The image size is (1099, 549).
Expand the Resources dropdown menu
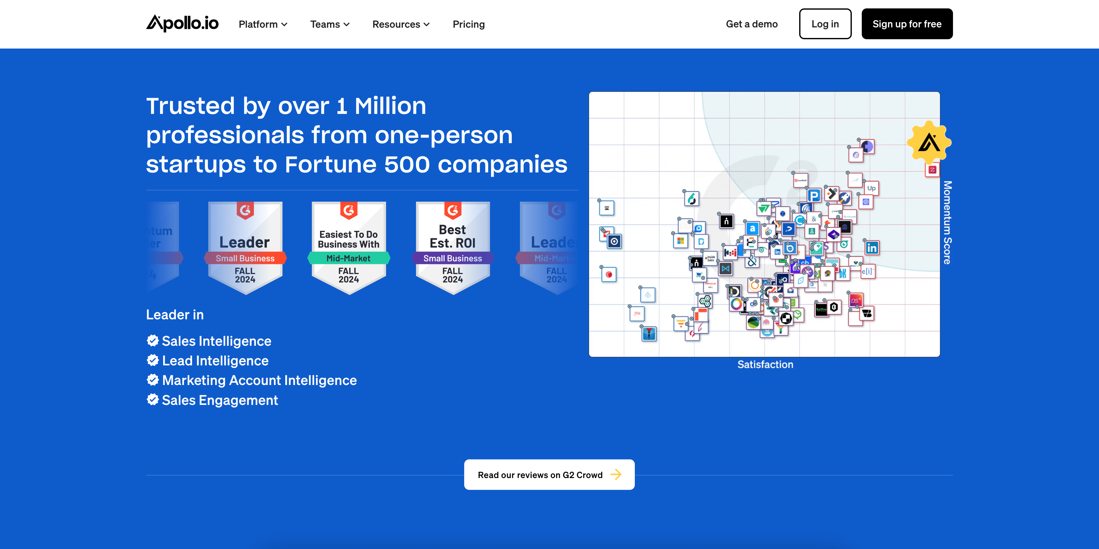[x=402, y=24]
